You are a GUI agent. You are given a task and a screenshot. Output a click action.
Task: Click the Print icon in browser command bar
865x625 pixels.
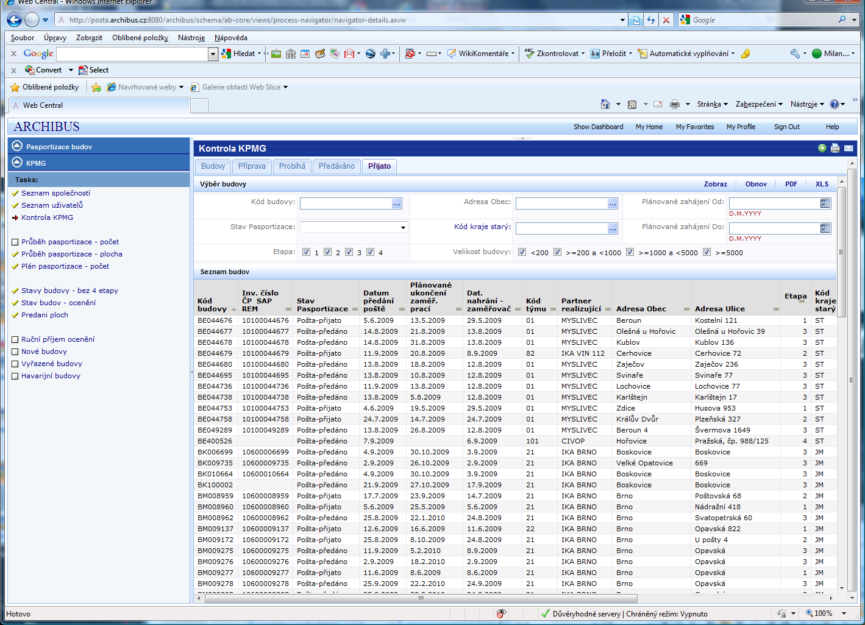coord(674,104)
